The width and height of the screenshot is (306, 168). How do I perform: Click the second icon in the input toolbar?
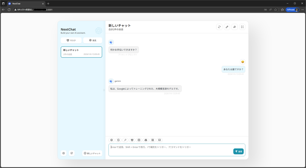pyautogui.click(x=119, y=140)
